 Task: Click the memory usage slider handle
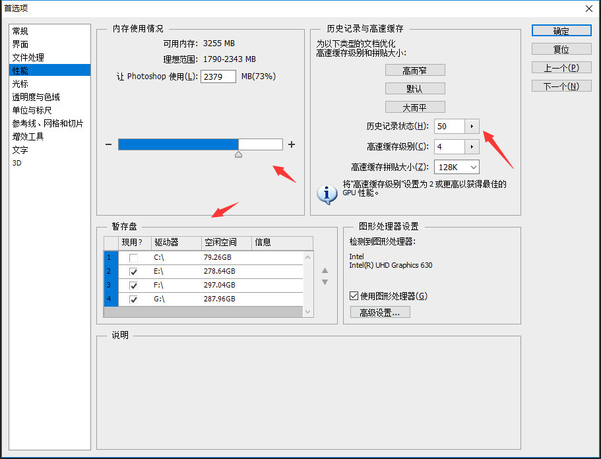click(x=238, y=154)
